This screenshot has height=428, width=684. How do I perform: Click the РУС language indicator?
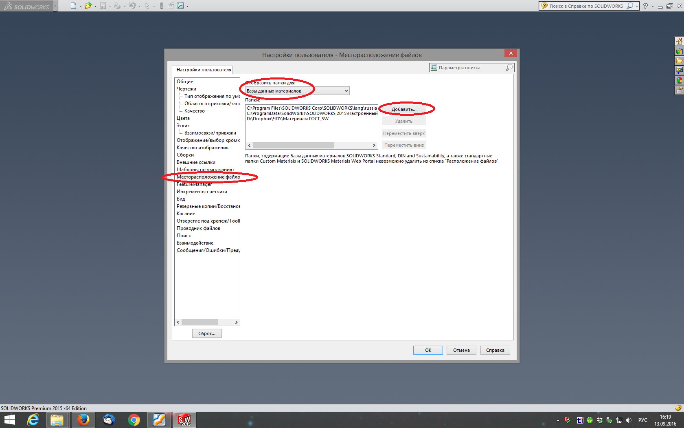(x=643, y=420)
